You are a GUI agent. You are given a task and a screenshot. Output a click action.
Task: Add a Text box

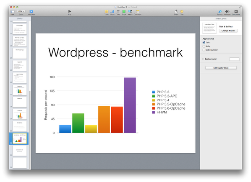118,11
